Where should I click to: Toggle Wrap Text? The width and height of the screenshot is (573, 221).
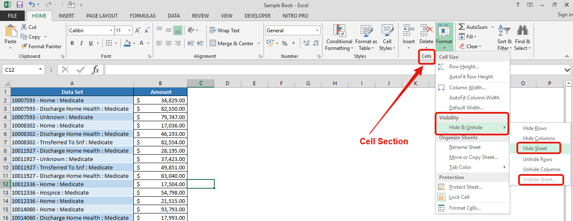tap(224, 31)
